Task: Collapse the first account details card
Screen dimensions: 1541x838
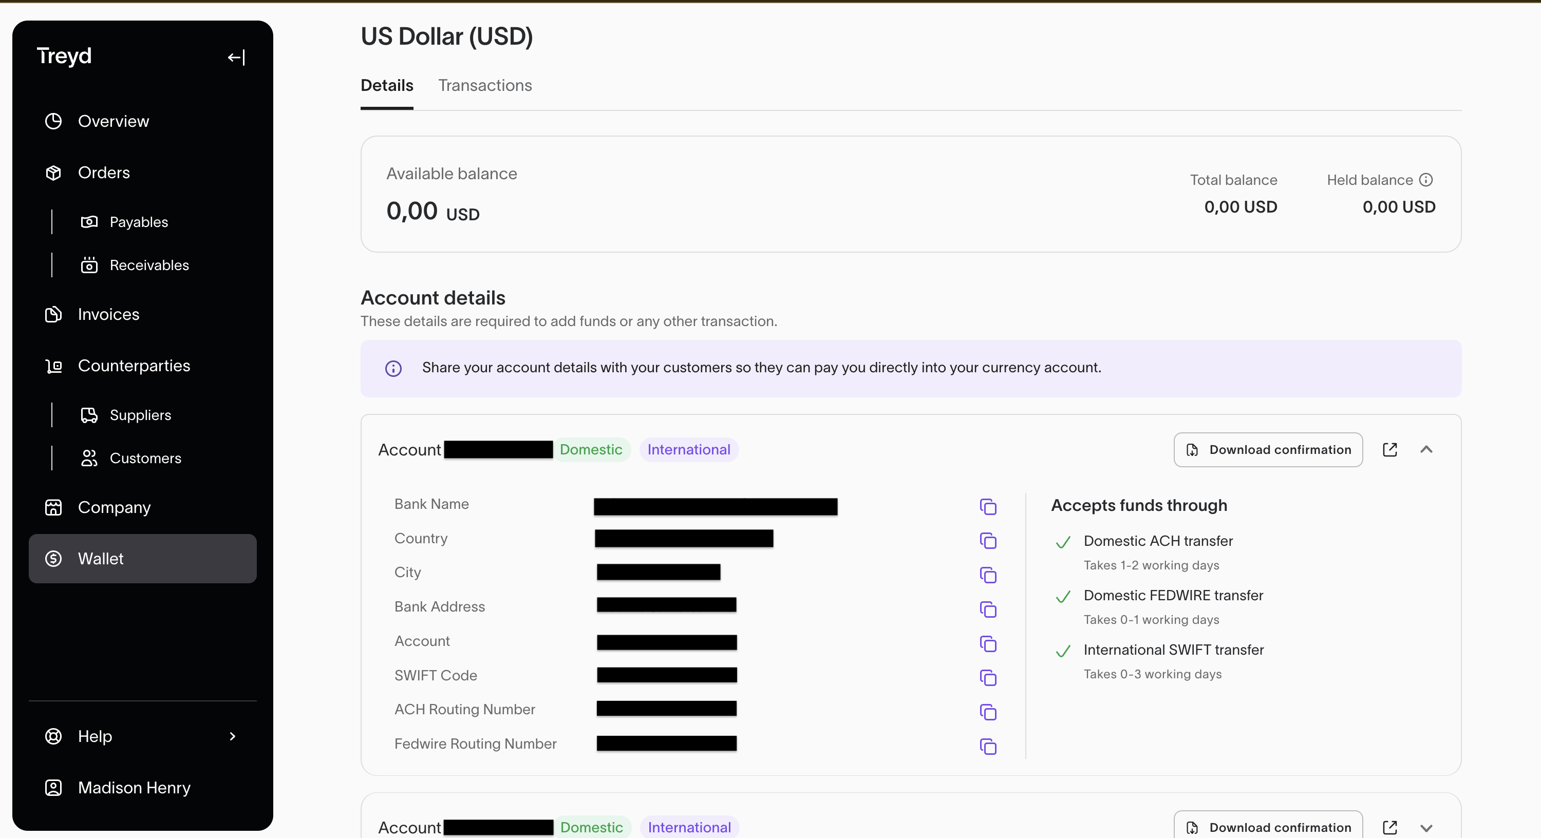Action: pyautogui.click(x=1426, y=450)
